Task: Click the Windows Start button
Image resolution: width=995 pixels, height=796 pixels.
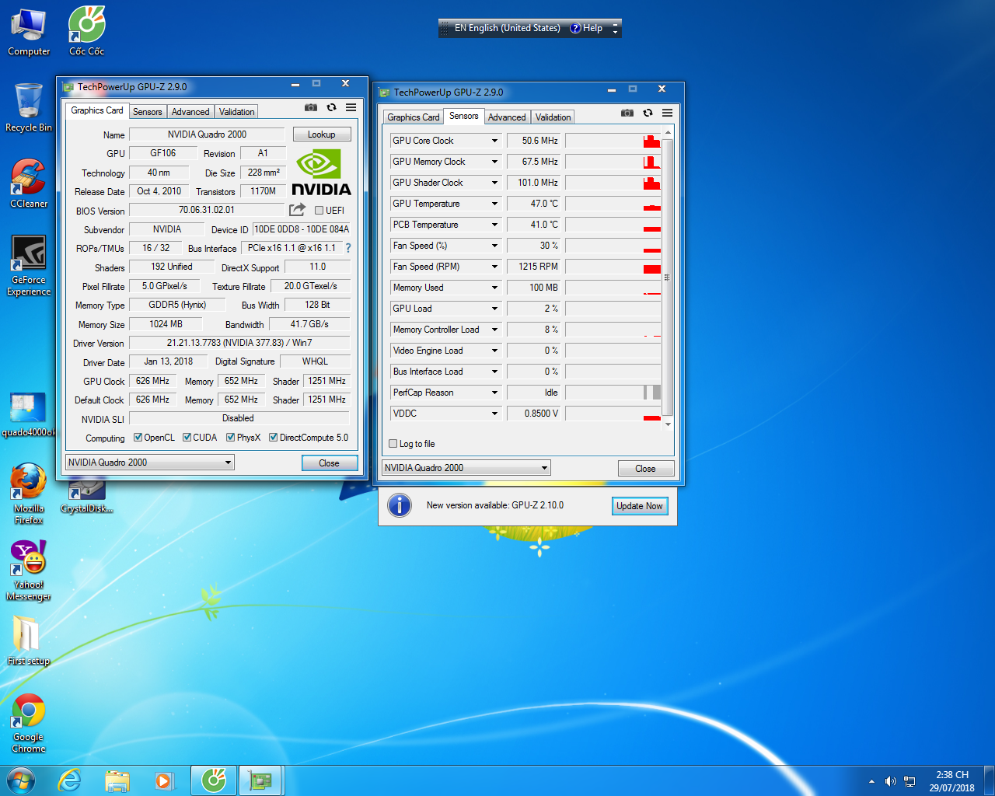Action: [21, 780]
